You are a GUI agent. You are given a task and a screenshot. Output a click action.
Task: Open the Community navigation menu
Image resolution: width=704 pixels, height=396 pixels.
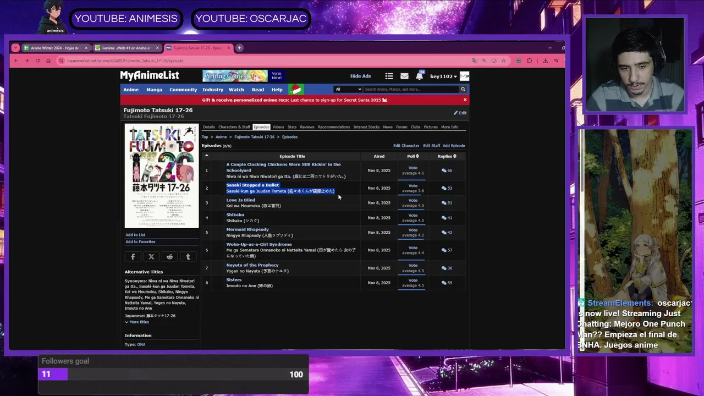coord(183,90)
